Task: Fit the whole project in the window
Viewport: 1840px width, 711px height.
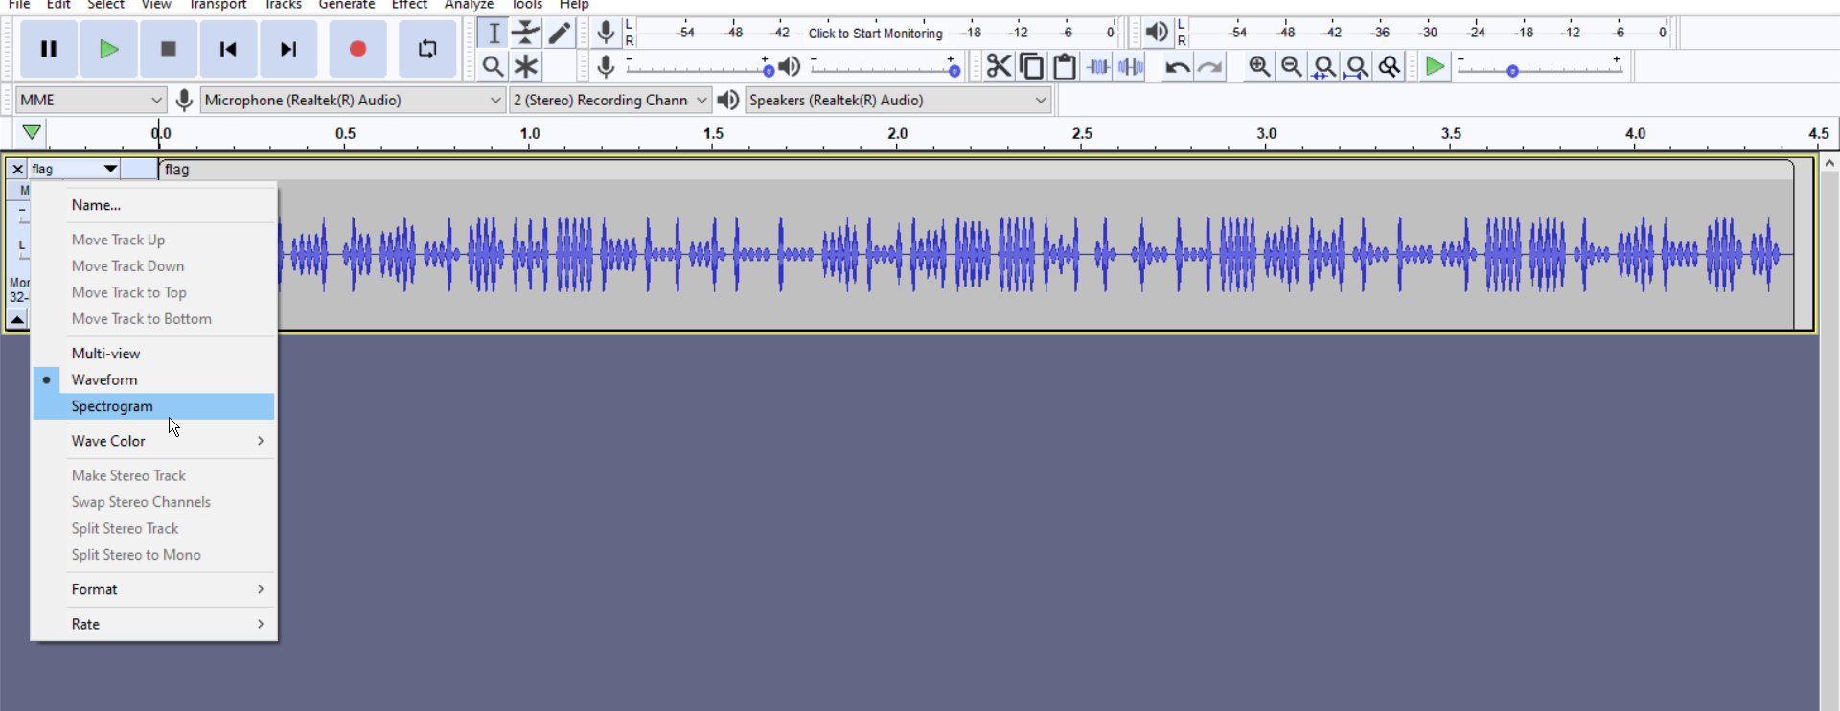Action: (x=1357, y=66)
